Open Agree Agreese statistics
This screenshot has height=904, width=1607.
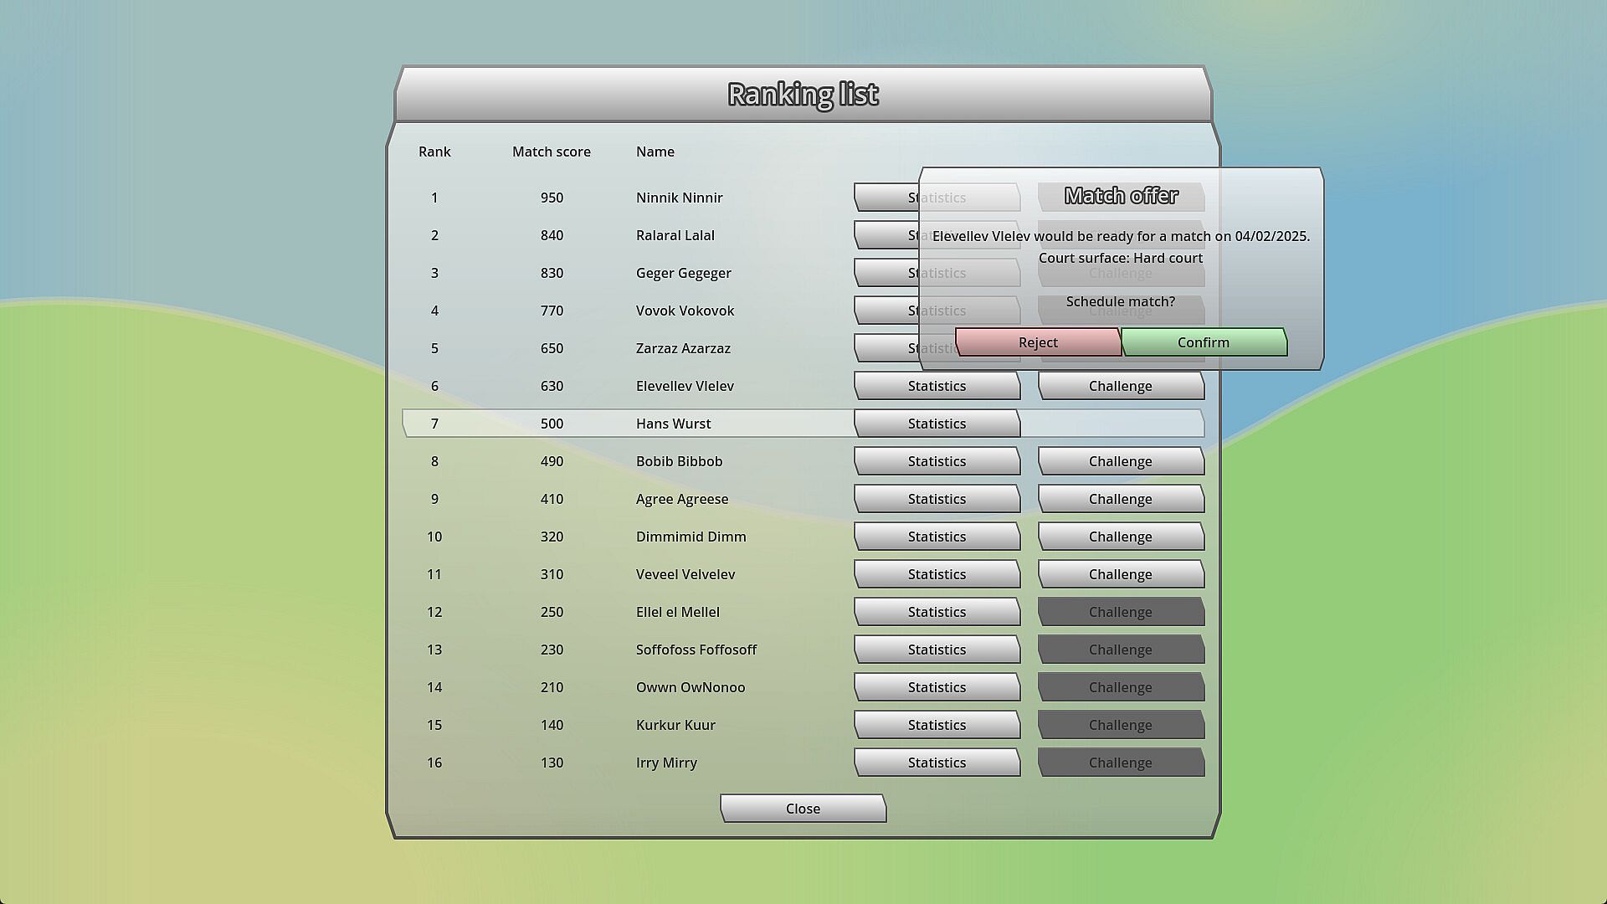937,499
